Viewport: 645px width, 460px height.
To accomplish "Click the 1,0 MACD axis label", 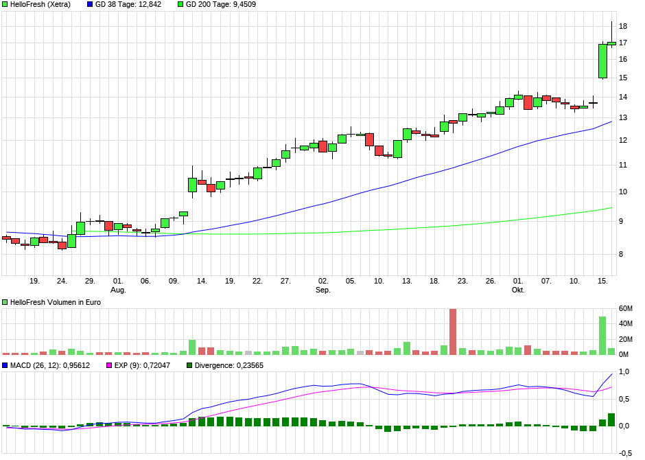I will click(x=624, y=372).
